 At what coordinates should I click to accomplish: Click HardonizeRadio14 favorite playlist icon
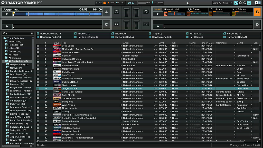38,34
